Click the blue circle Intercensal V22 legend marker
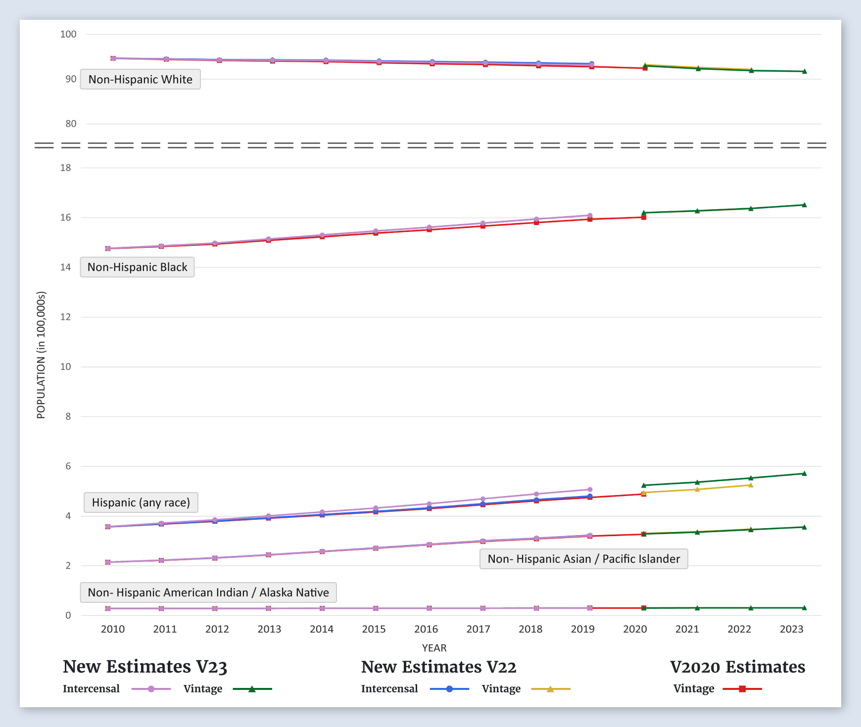Image resolution: width=861 pixels, height=727 pixels. pos(449,689)
